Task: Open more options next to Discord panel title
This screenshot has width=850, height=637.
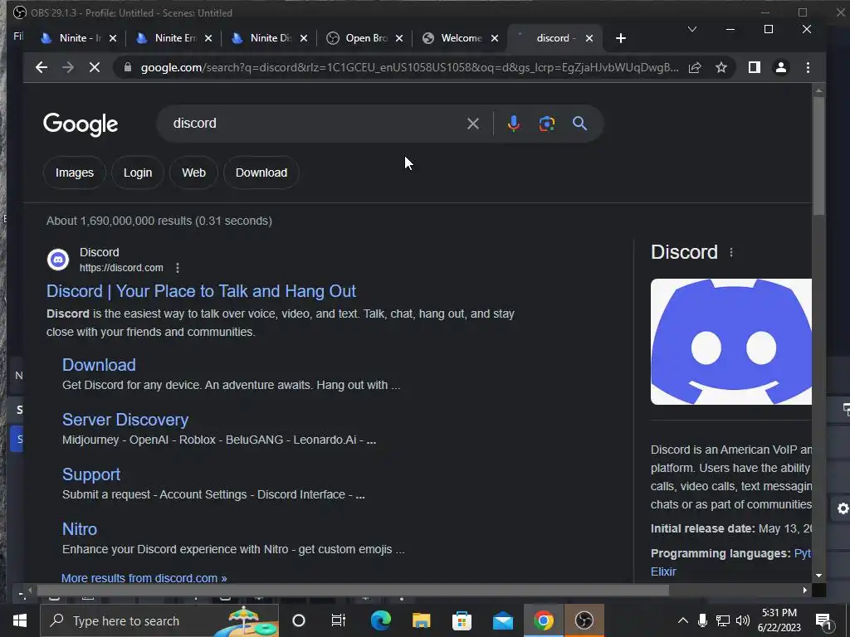Action: 731,252
